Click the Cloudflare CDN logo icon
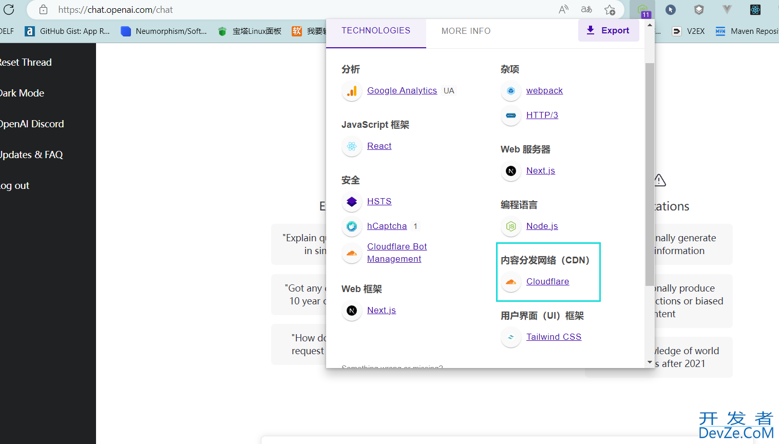The image size is (779, 444). click(511, 282)
